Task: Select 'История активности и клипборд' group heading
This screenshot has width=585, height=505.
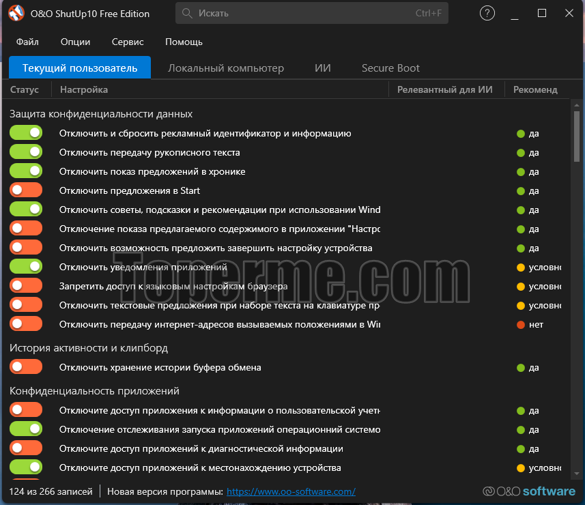Action: [x=89, y=348]
